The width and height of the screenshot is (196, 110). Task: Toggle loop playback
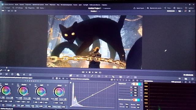click(100, 72)
